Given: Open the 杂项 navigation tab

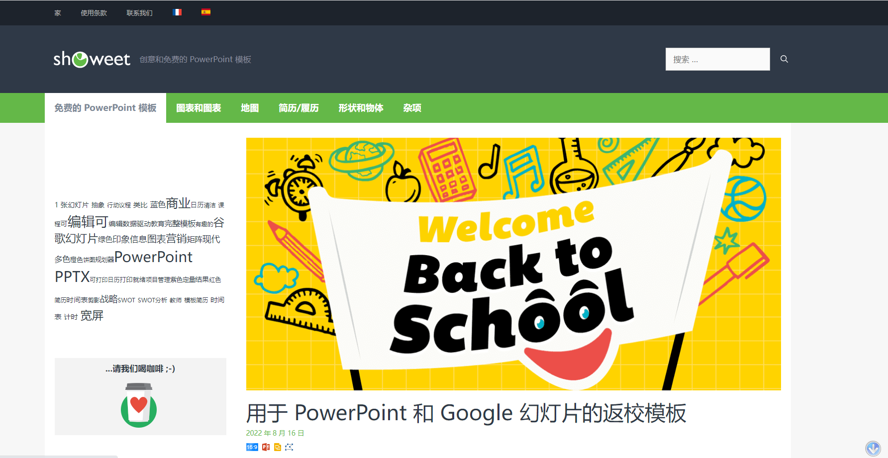Looking at the screenshot, I should coord(412,108).
